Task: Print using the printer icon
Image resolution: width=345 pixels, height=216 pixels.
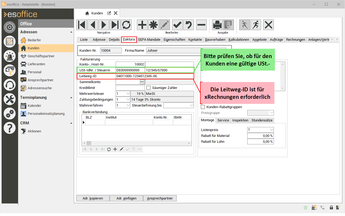Action: 217,25
